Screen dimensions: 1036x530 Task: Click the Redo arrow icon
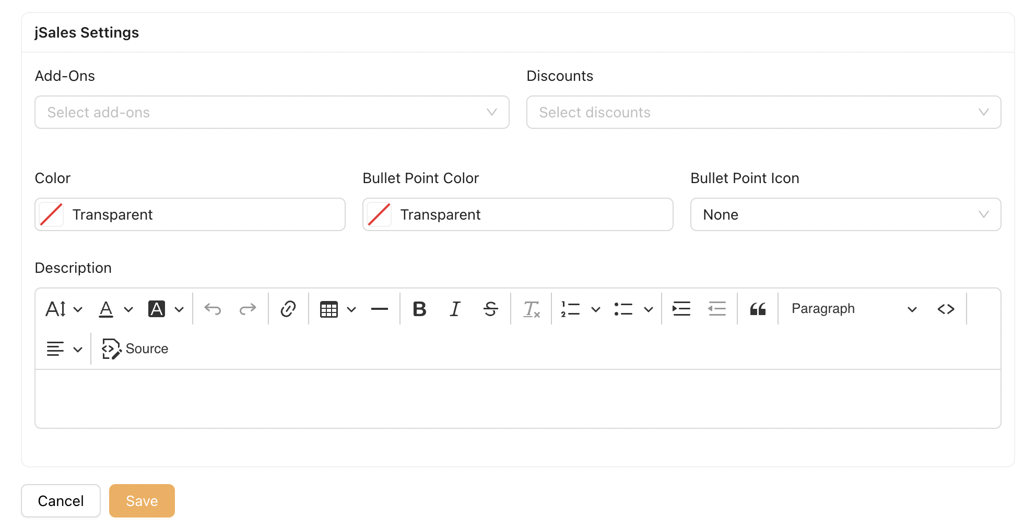point(248,309)
